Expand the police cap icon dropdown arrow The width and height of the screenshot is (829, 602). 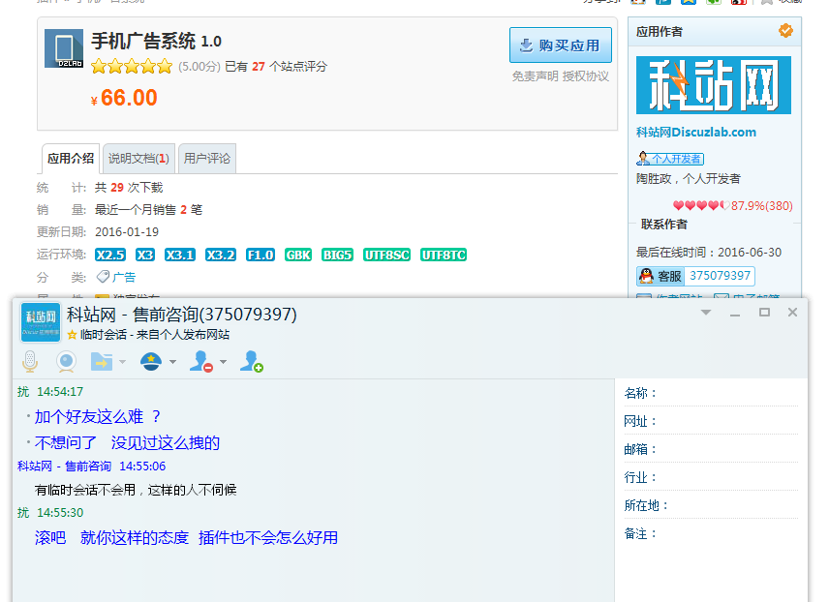172,362
